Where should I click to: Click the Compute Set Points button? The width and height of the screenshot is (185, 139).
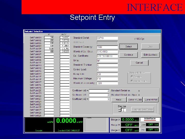(x=143, y=109)
